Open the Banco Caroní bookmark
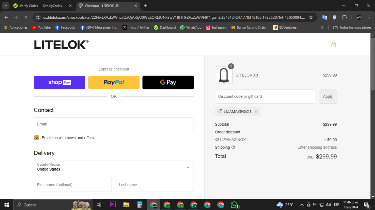 click(249, 27)
